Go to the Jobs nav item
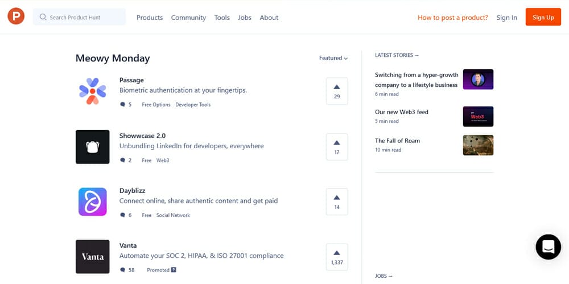 (x=245, y=18)
